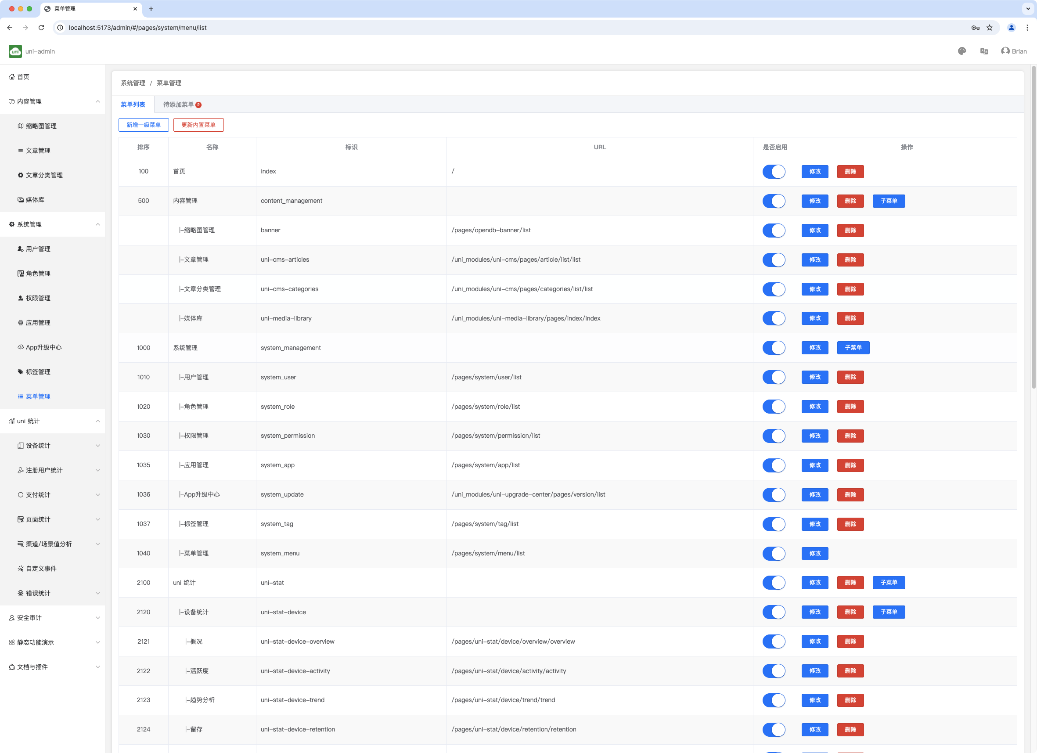
Task: Click the language switch icon in header
Action: pyautogui.click(x=984, y=51)
